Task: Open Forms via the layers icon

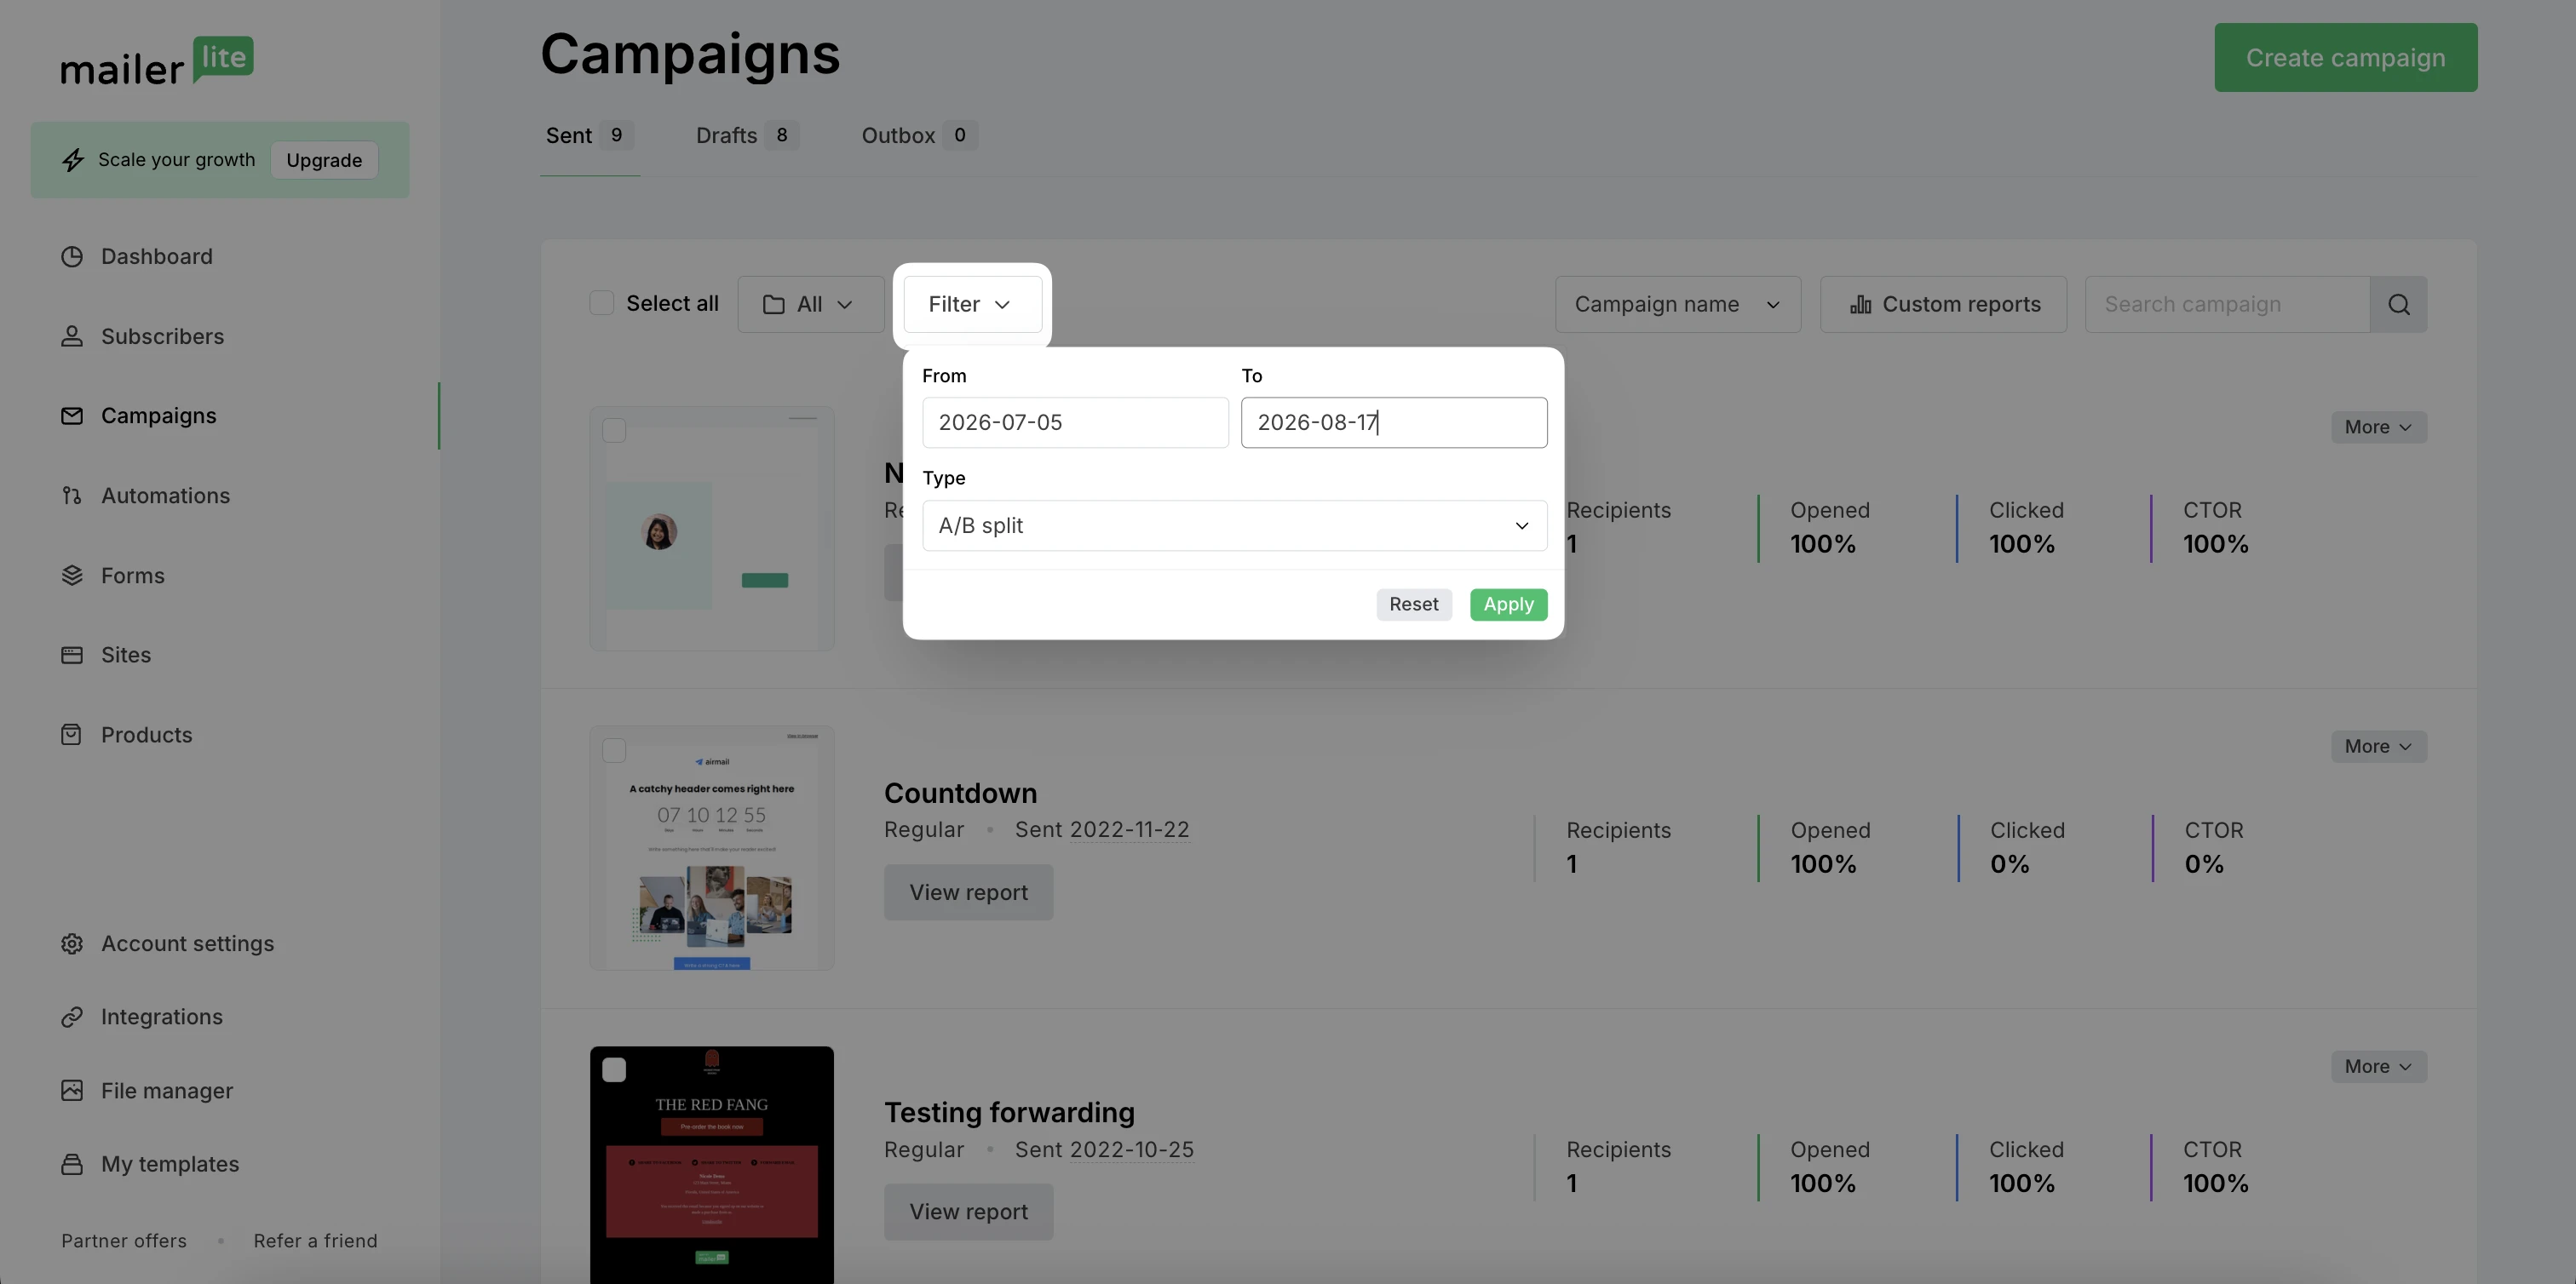Action: (72, 576)
